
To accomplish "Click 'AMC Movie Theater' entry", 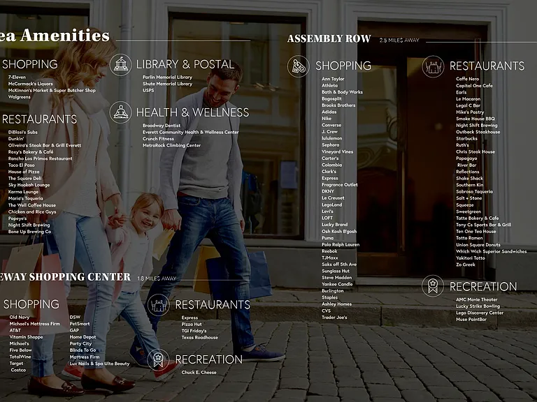I will (x=477, y=299).
